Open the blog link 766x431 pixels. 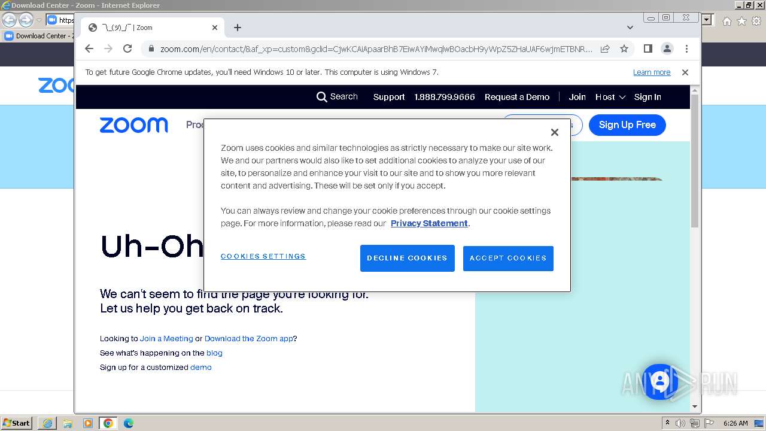[214, 353]
